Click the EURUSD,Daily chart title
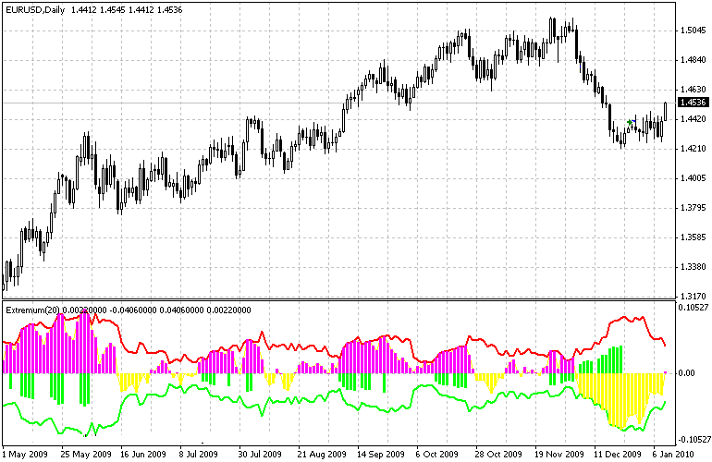The width and height of the screenshot is (712, 462). (35, 9)
